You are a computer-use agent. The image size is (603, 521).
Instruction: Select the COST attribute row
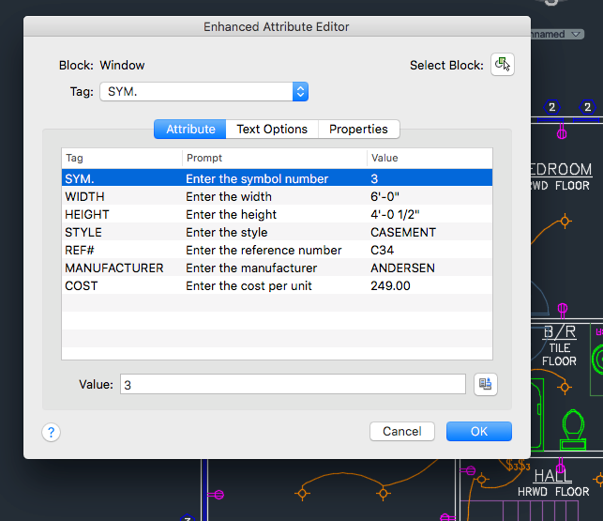point(277,285)
